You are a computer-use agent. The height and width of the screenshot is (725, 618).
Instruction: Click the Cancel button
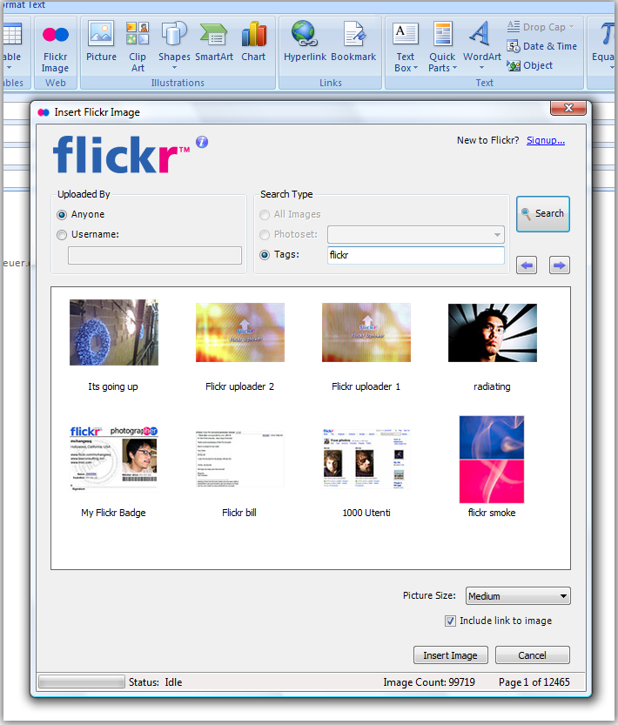533,655
